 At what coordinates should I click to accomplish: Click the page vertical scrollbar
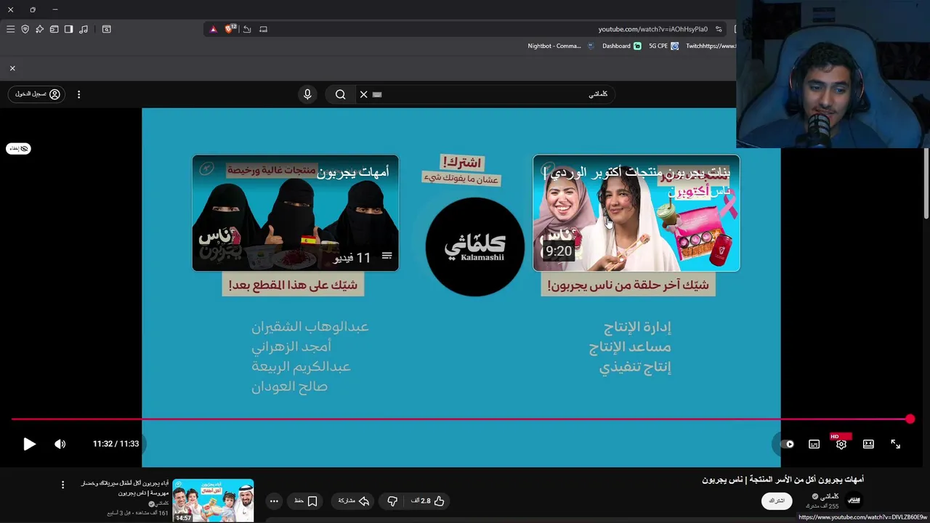(x=926, y=184)
